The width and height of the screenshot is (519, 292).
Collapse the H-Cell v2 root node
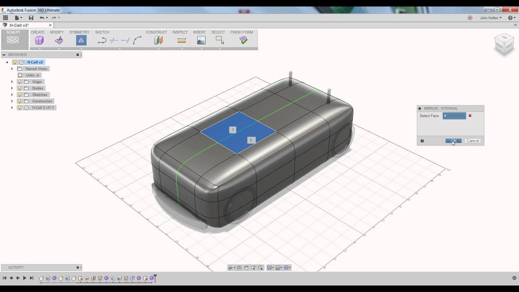pos(7,62)
